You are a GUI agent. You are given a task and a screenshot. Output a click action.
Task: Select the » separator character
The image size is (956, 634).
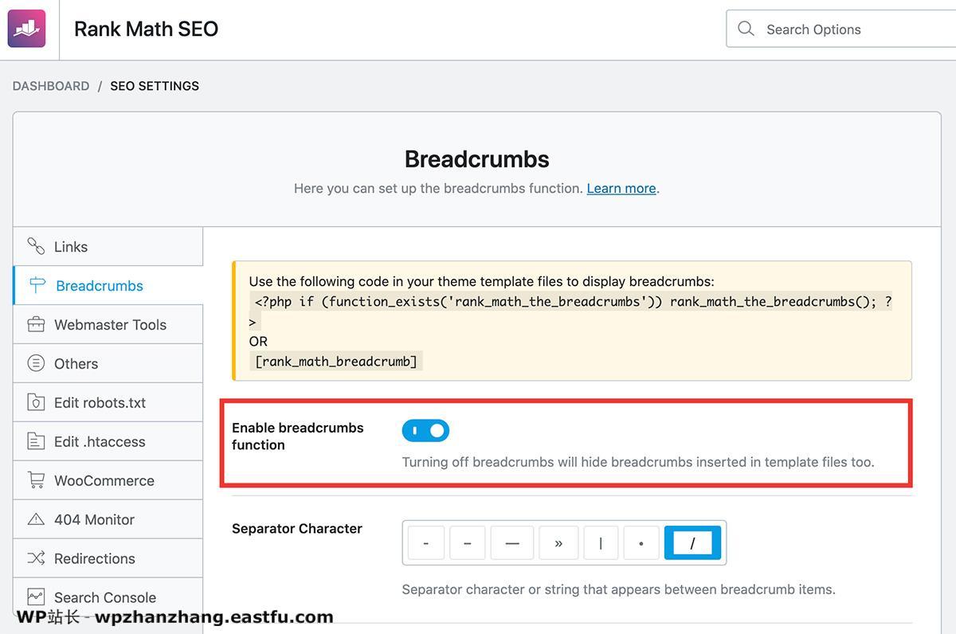558,543
